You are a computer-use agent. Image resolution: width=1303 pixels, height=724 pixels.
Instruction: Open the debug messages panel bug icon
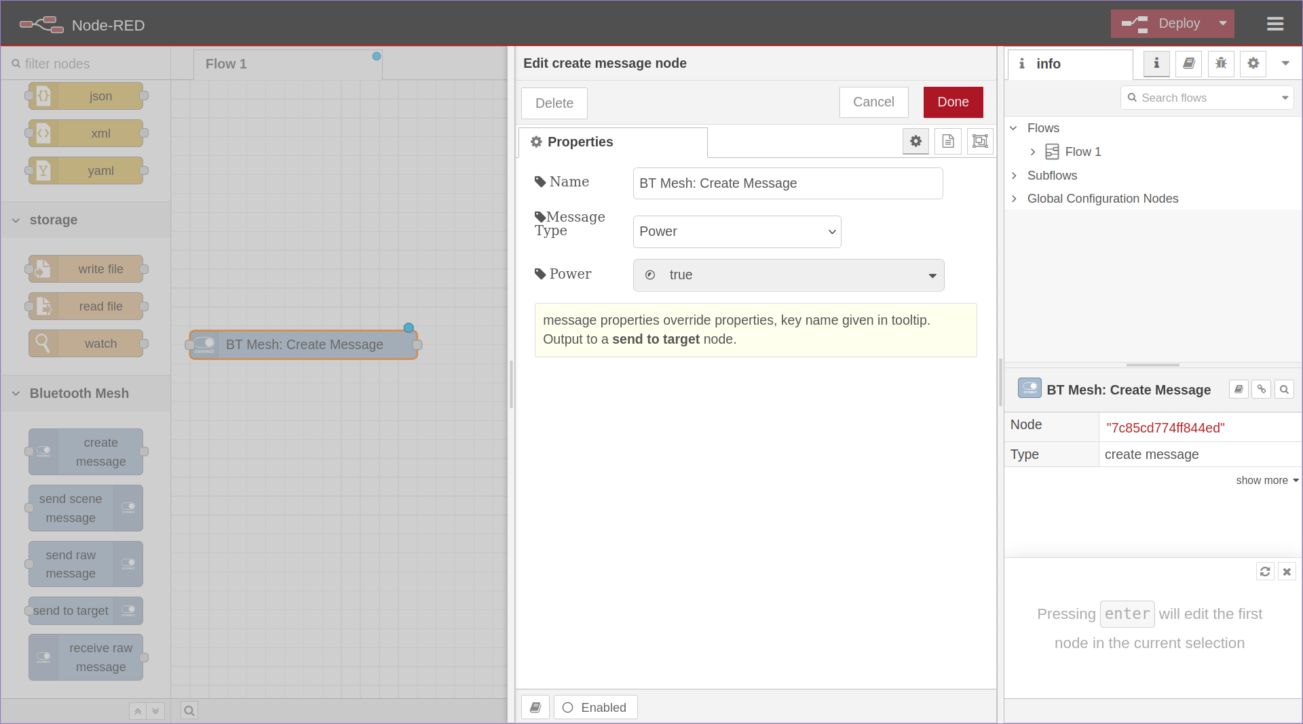pyautogui.click(x=1221, y=64)
